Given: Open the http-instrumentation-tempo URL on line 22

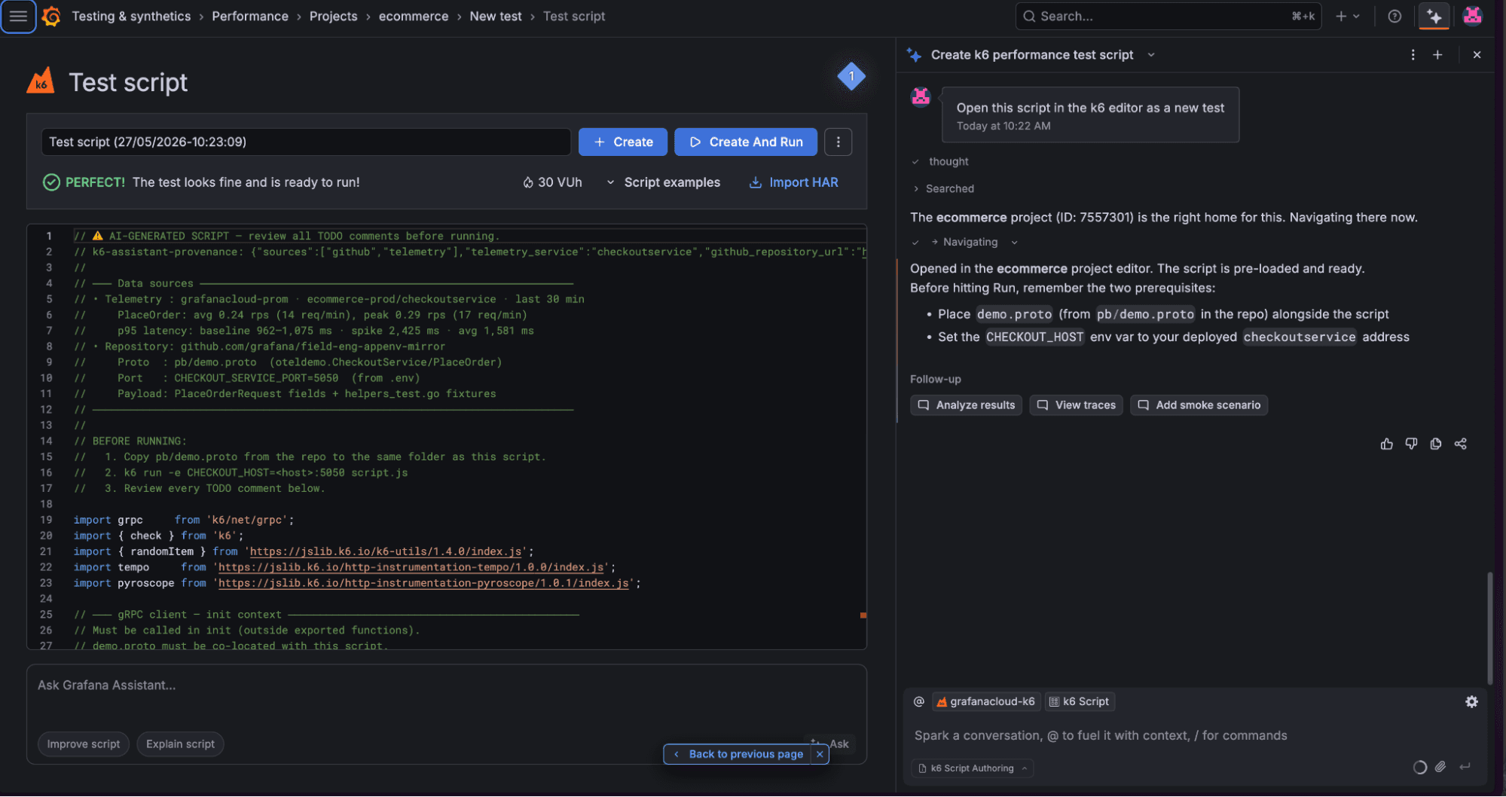Looking at the screenshot, I should click(411, 567).
